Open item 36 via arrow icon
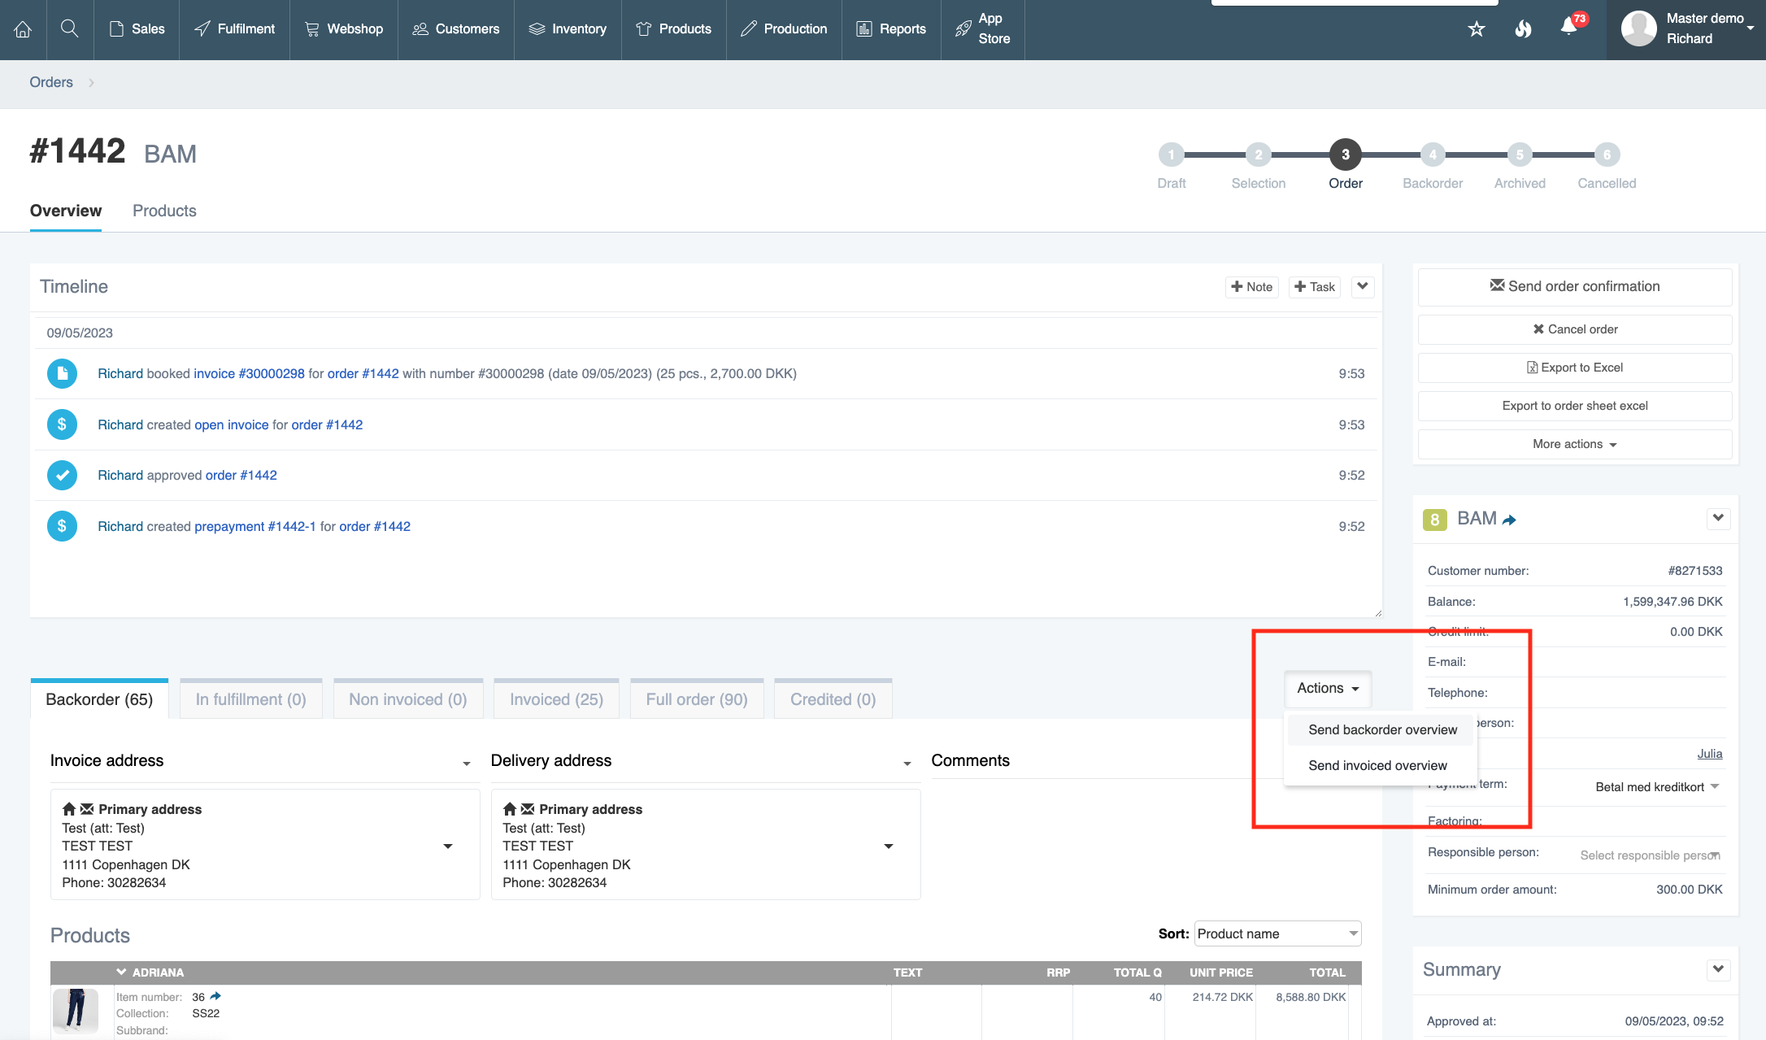This screenshot has height=1040, width=1766. (x=215, y=996)
